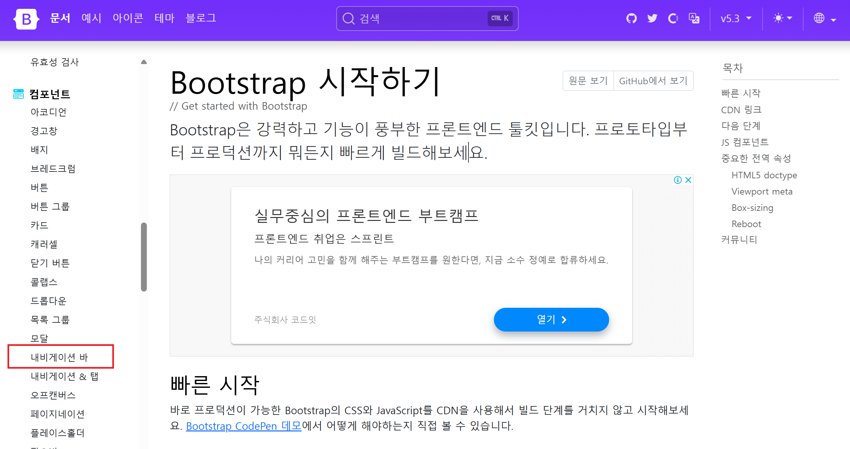The width and height of the screenshot is (850, 449).
Task: Jump to Box-sizing in the 목차
Action: 752,208
